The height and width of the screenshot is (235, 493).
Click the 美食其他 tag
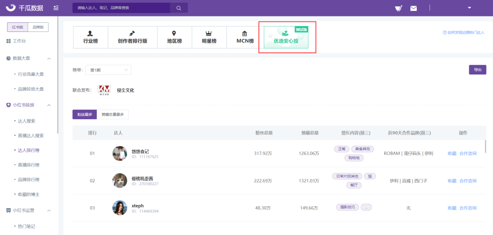pos(362,149)
